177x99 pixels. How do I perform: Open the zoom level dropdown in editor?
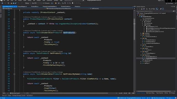click(x=7, y=93)
